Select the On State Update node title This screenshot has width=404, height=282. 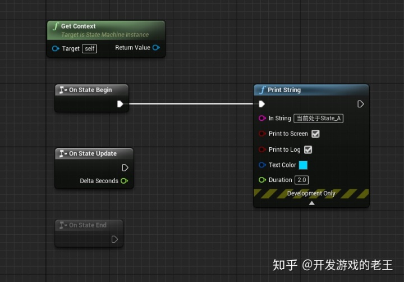(x=93, y=153)
